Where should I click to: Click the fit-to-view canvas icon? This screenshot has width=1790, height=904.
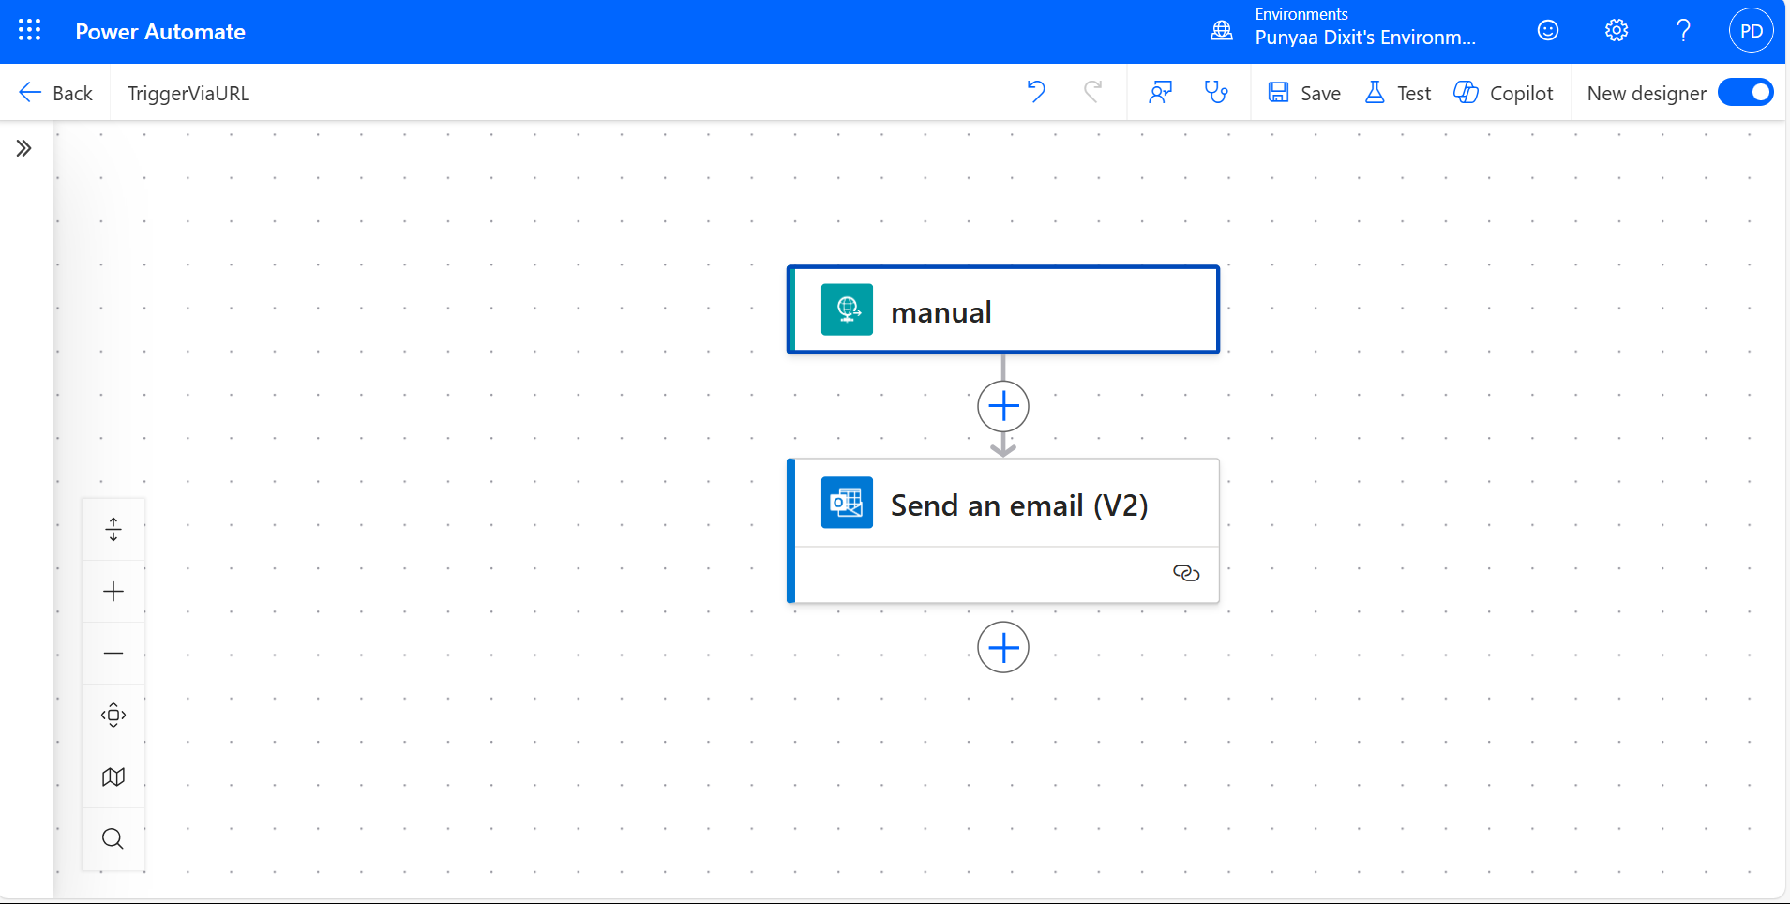(113, 715)
